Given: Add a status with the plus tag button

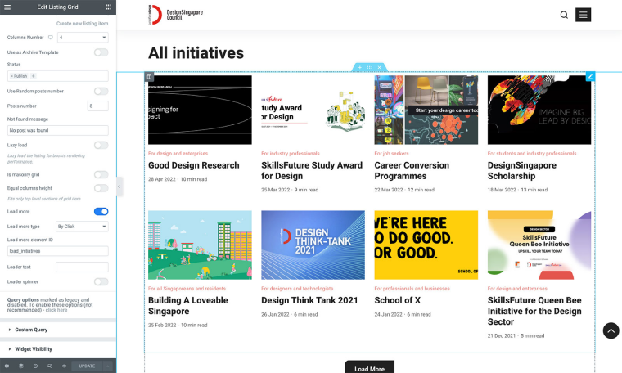Looking at the screenshot, I should point(34,76).
